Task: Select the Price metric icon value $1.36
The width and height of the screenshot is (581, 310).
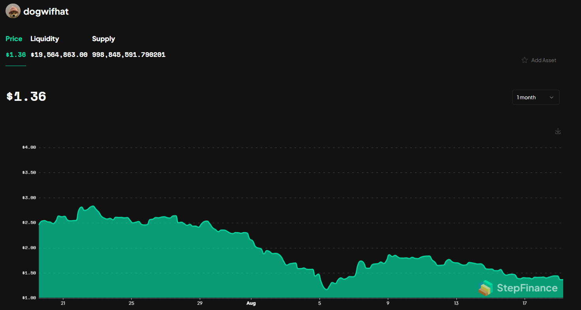Action: point(15,54)
